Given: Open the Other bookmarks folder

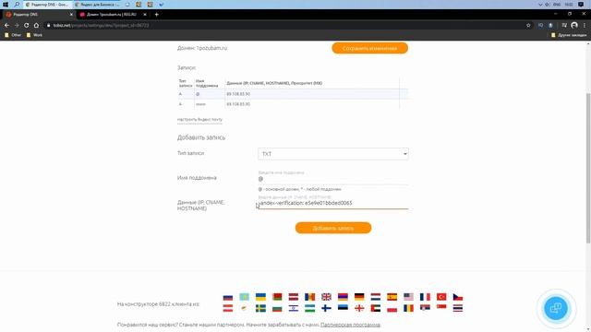Looking at the screenshot, I should click(x=13, y=35).
